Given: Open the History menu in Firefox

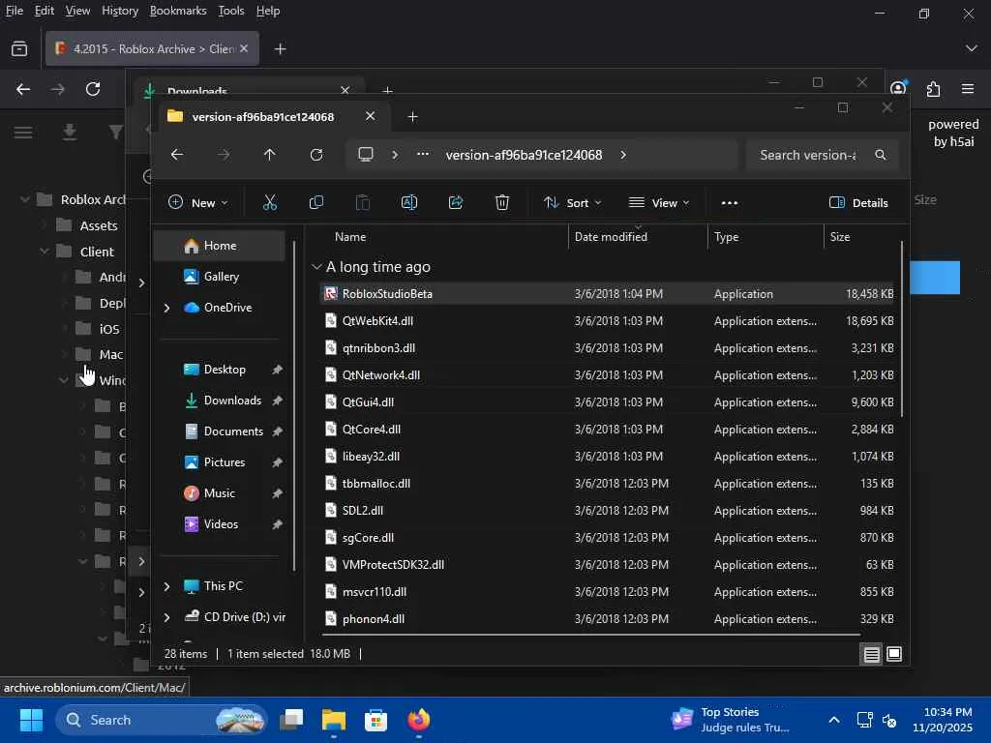Looking at the screenshot, I should [119, 11].
